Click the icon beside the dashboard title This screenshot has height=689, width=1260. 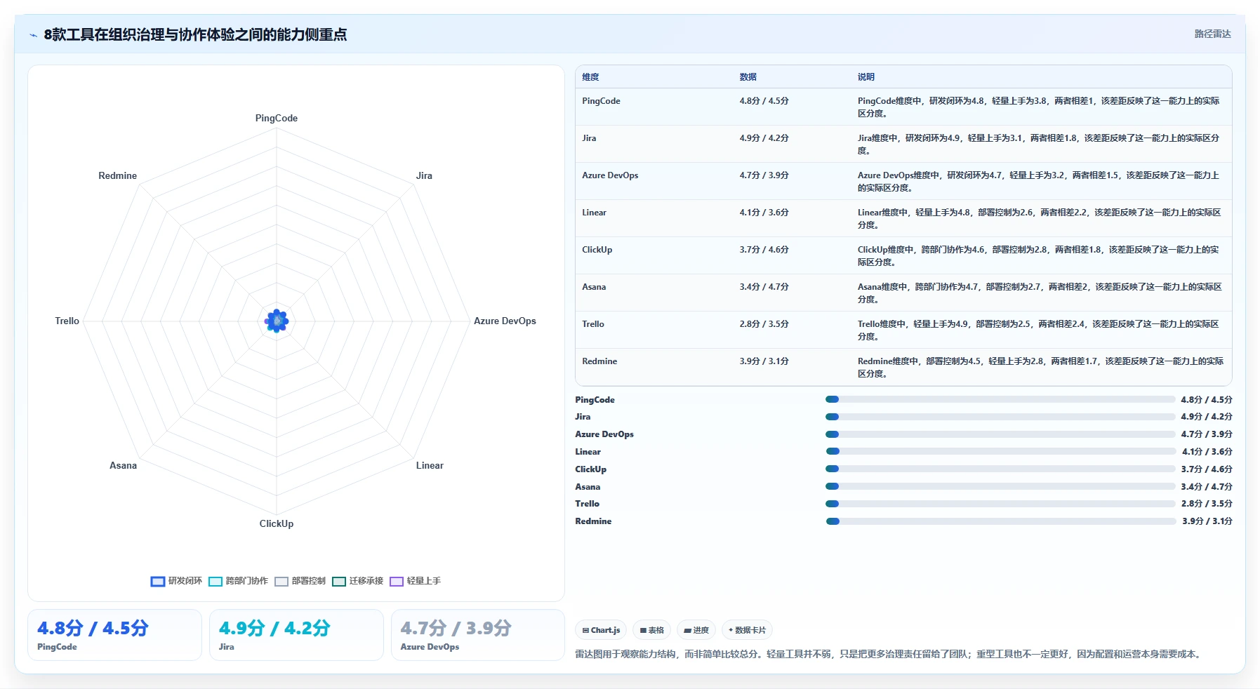(x=33, y=35)
